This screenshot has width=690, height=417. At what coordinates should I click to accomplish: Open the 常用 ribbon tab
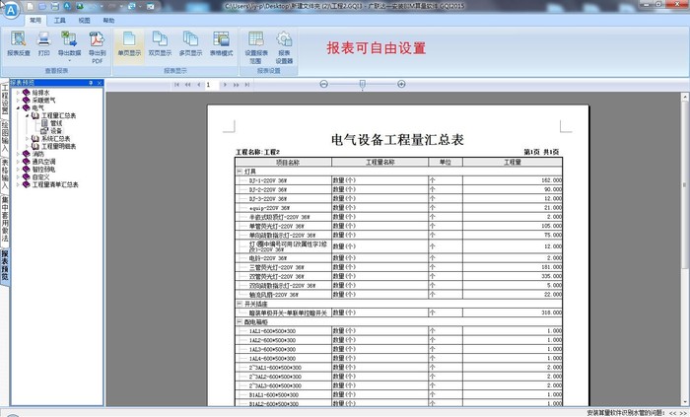(x=35, y=21)
